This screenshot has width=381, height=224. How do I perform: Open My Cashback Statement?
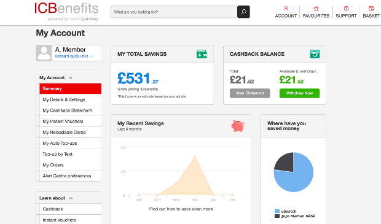(x=70, y=110)
